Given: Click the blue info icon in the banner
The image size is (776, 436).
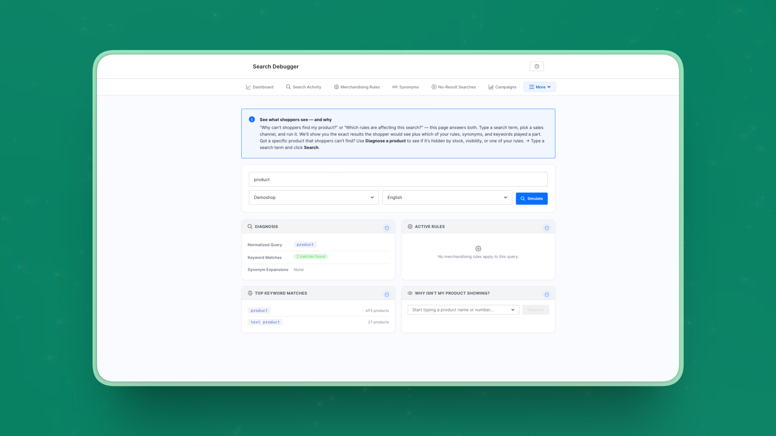Looking at the screenshot, I should (252, 119).
